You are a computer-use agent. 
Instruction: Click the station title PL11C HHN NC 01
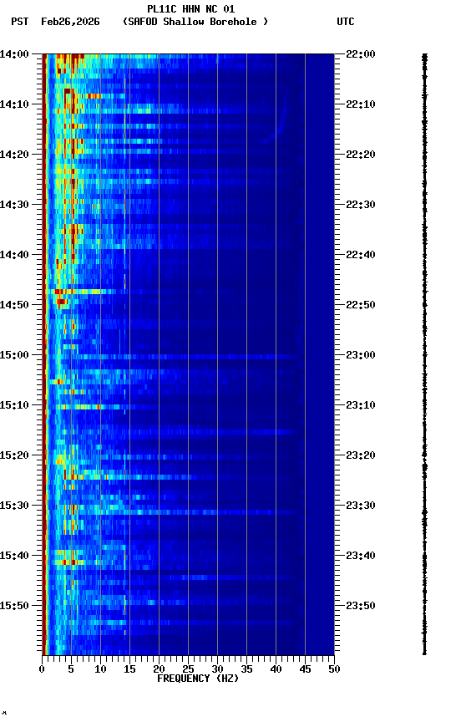(191, 9)
